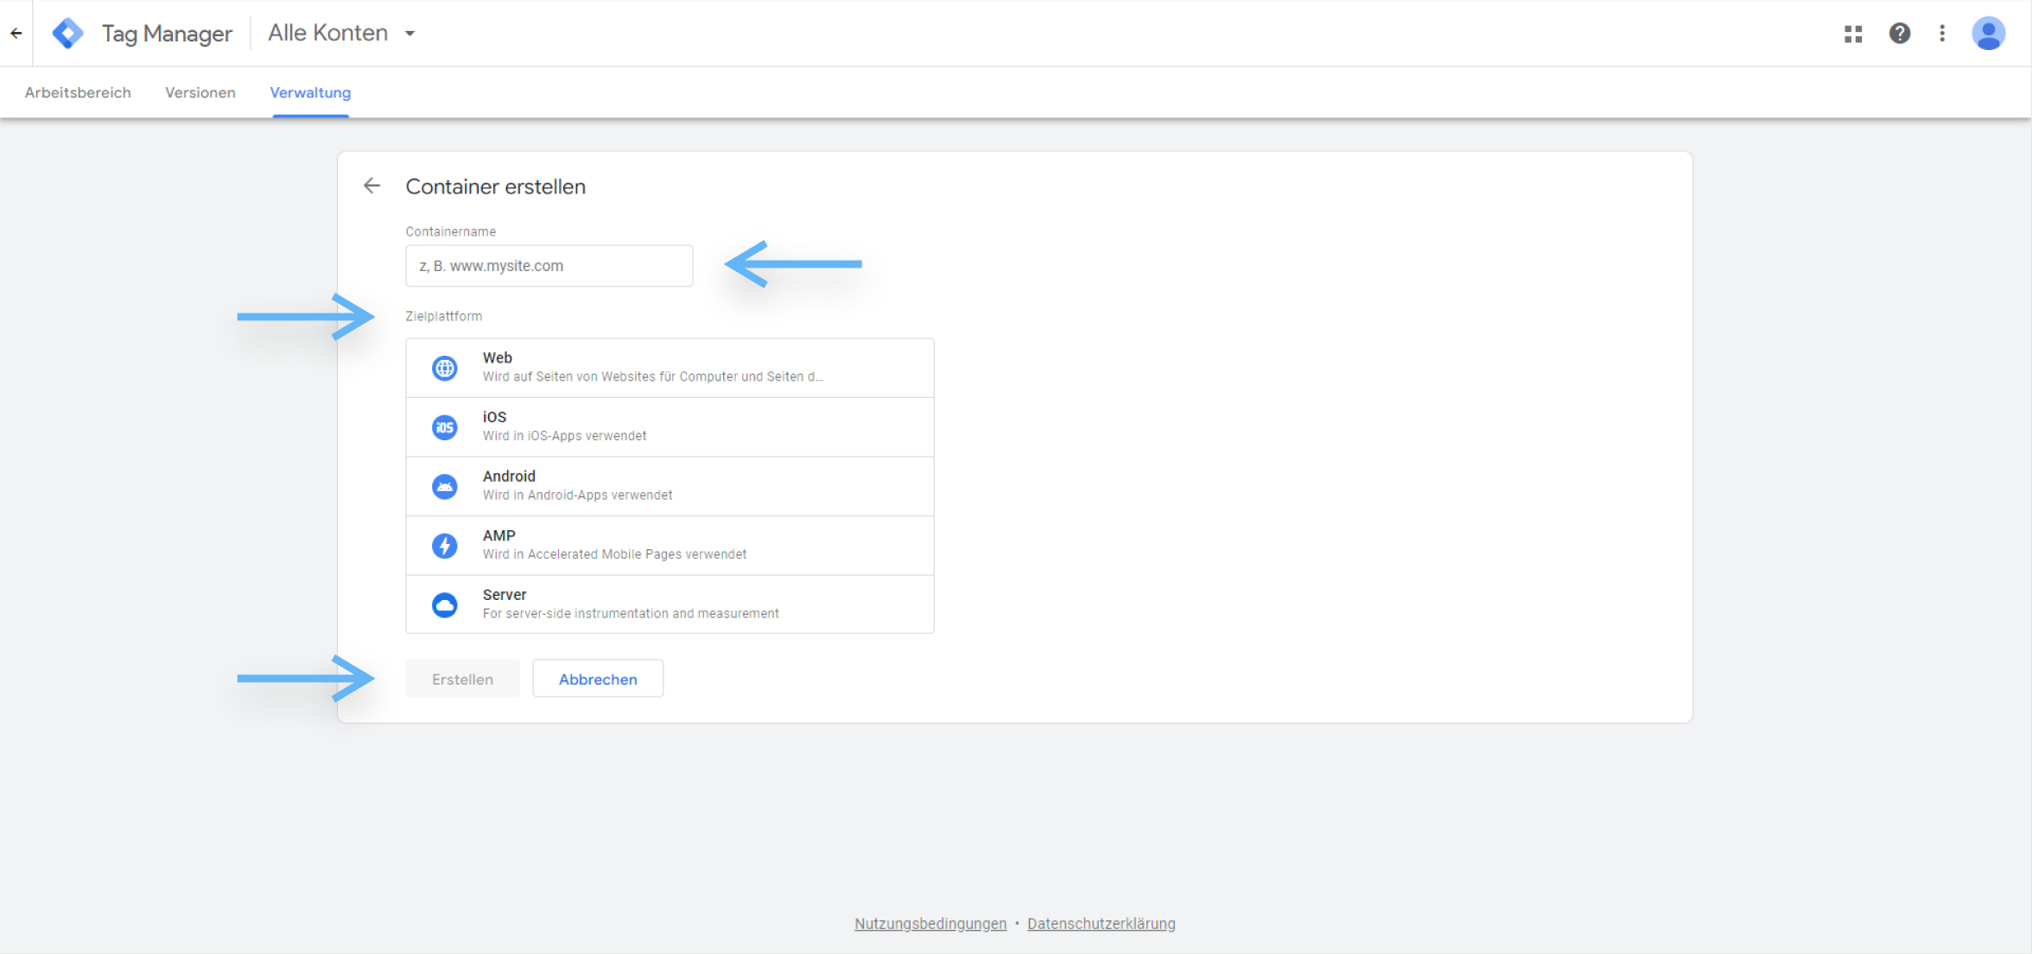Select Web as target platform
The width and height of the screenshot is (2032, 954).
pyautogui.click(x=670, y=367)
